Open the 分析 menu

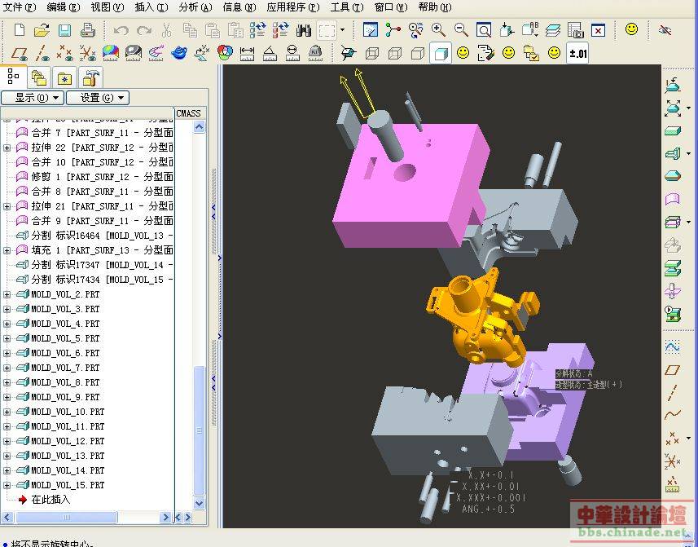(195, 7)
